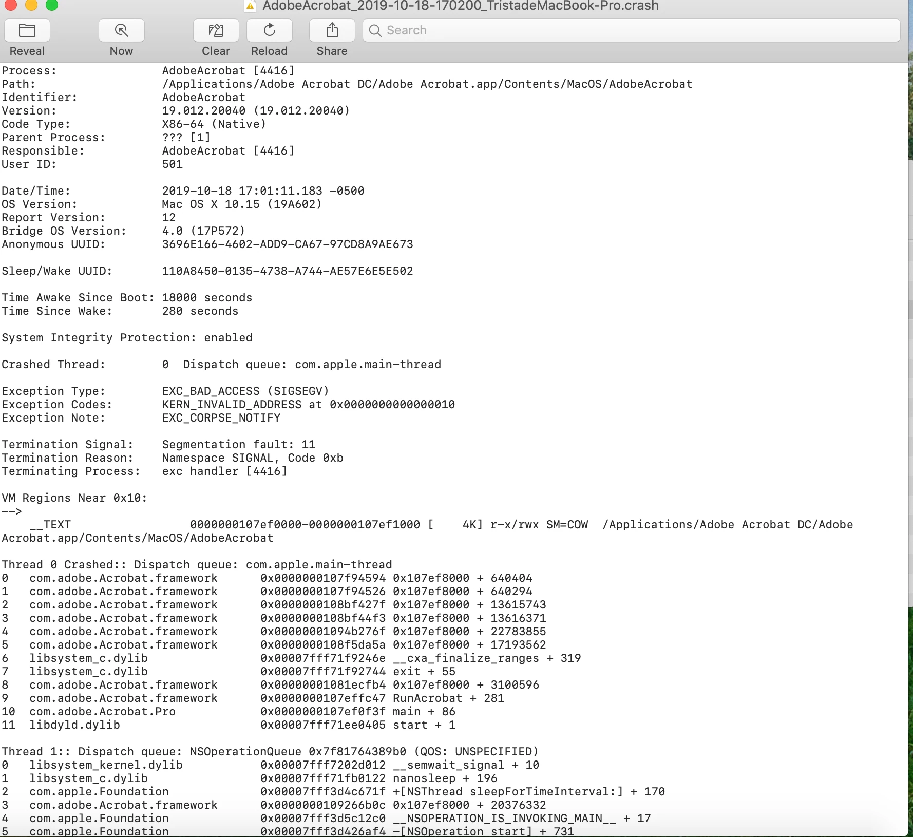This screenshot has height=837, width=913.
Task: Focus the Search field
Action: click(632, 30)
